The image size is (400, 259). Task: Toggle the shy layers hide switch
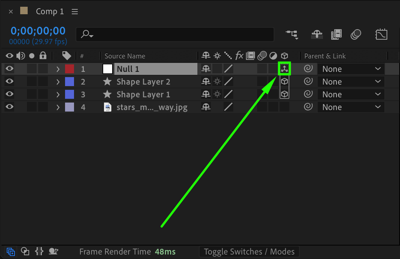pos(317,34)
